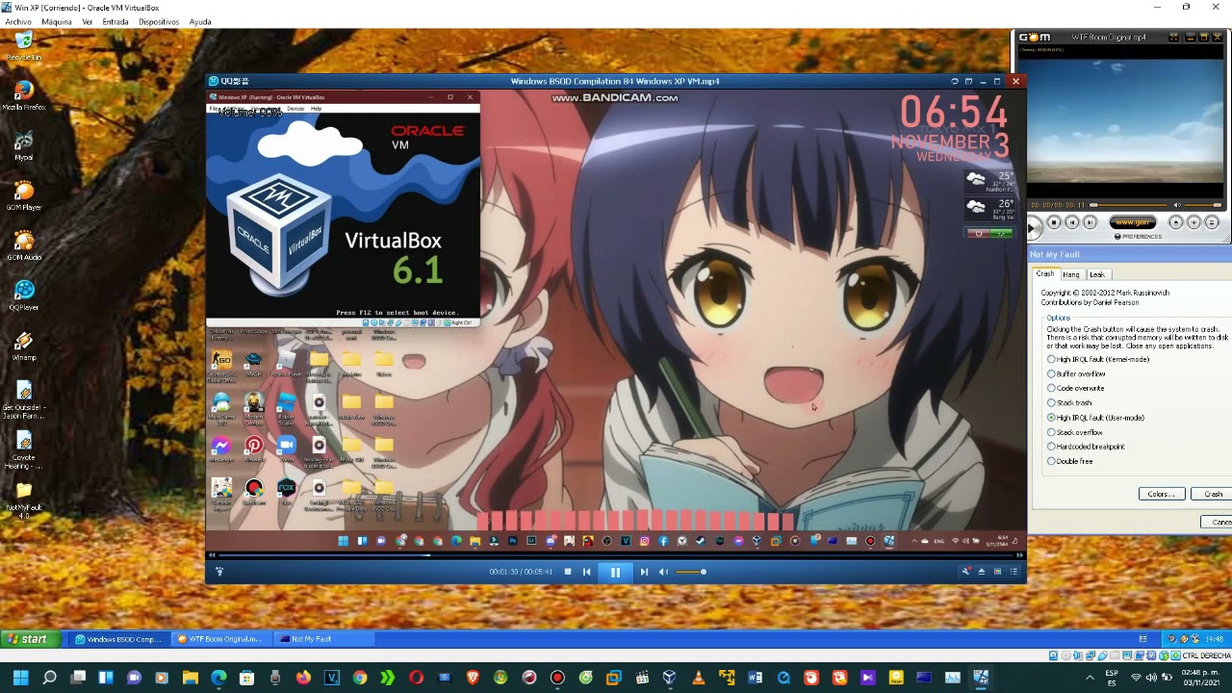Select High IRQL fault (Kernel-mode) option
The image size is (1232, 693).
1098,360
